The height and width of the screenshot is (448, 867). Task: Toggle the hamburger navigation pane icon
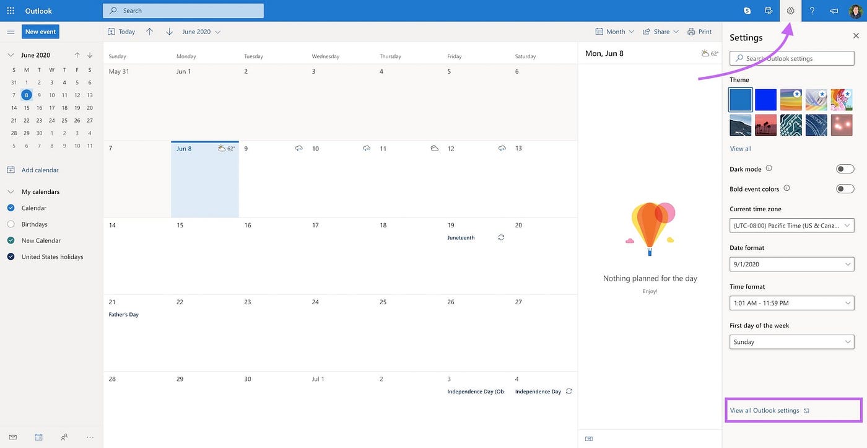point(11,32)
